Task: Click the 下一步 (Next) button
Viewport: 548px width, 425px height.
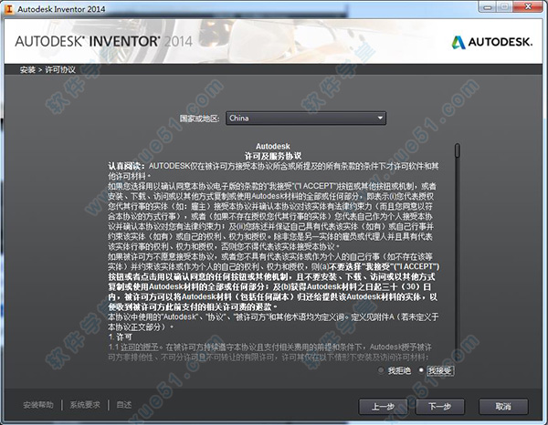Action: tap(439, 407)
